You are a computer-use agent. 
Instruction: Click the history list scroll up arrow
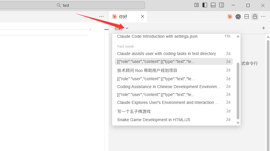(x=238, y=36)
